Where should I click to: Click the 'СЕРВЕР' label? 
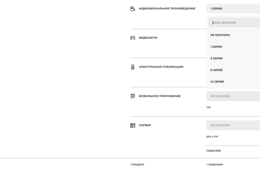145,125
